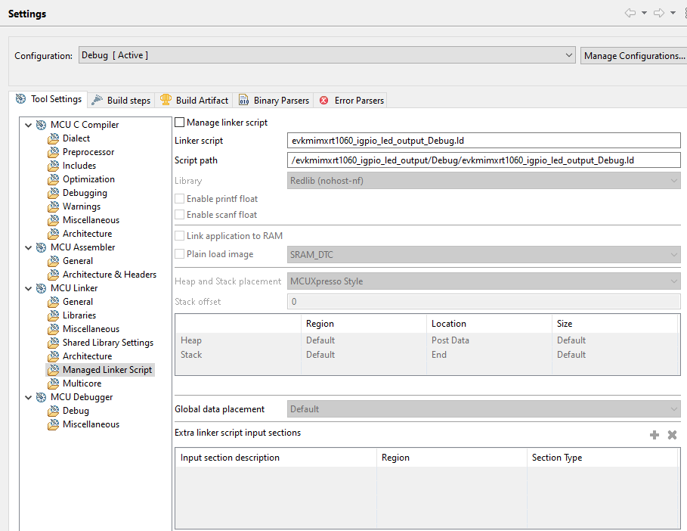Click the Optimization settings icon in tree
687x531 pixels.
pos(53,179)
